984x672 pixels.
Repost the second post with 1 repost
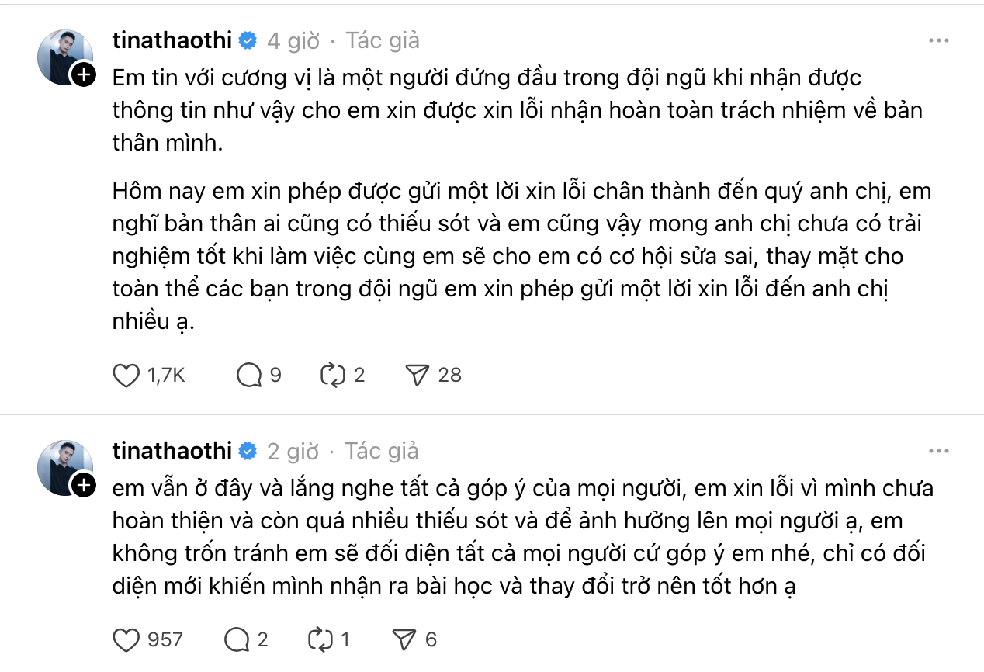pyautogui.click(x=320, y=639)
